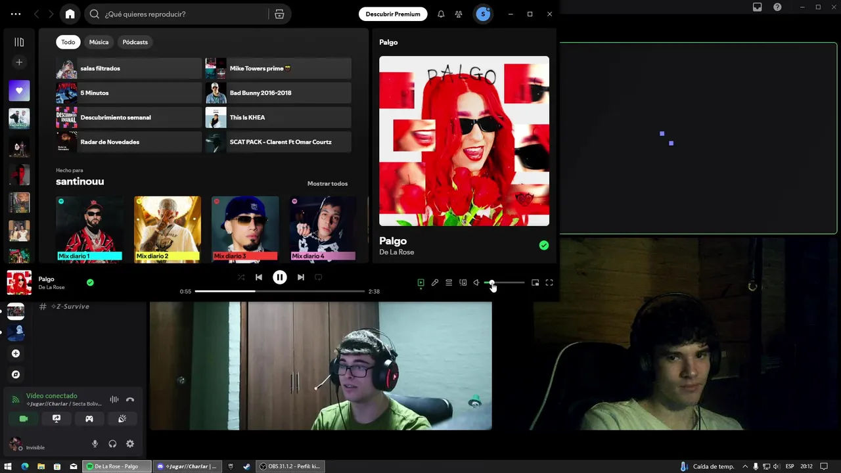The image size is (841, 473).
Task: Open Connect to a device icon
Action: (463, 282)
